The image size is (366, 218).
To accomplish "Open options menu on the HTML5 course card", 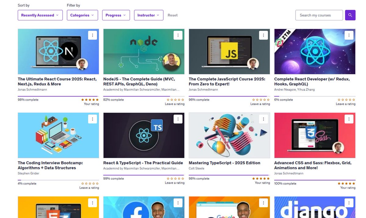I will 92,203.
